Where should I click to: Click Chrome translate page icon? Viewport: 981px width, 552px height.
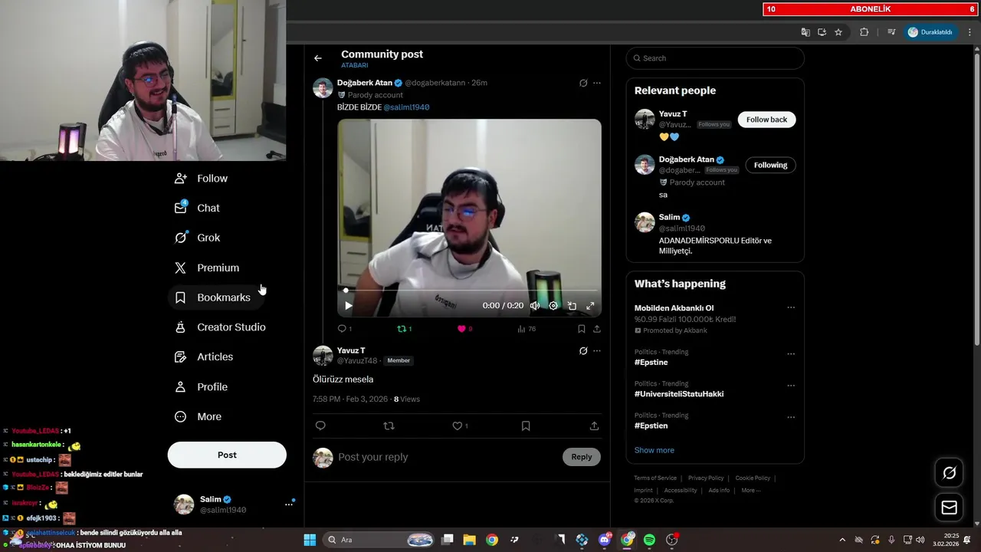[x=805, y=32]
